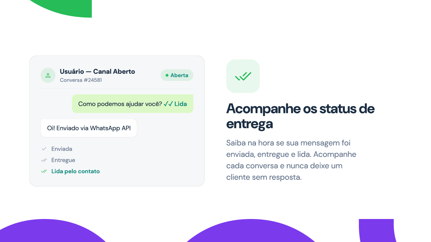Click the Saiba na hora description paragraph
The width and height of the screenshot is (431, 242).
pyautogui.click(x=291, y=160)
